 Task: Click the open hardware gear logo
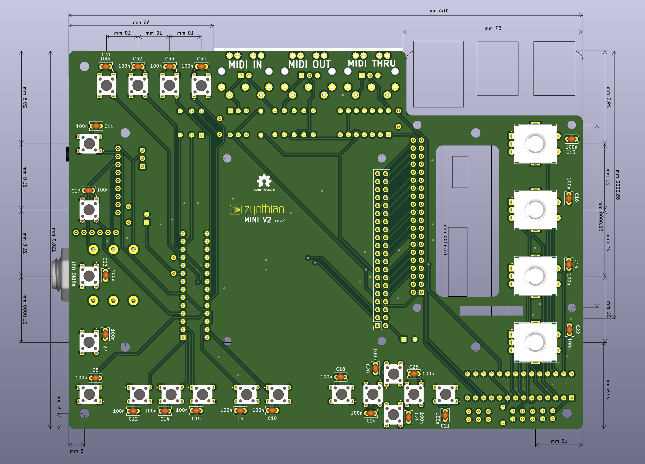264,182
